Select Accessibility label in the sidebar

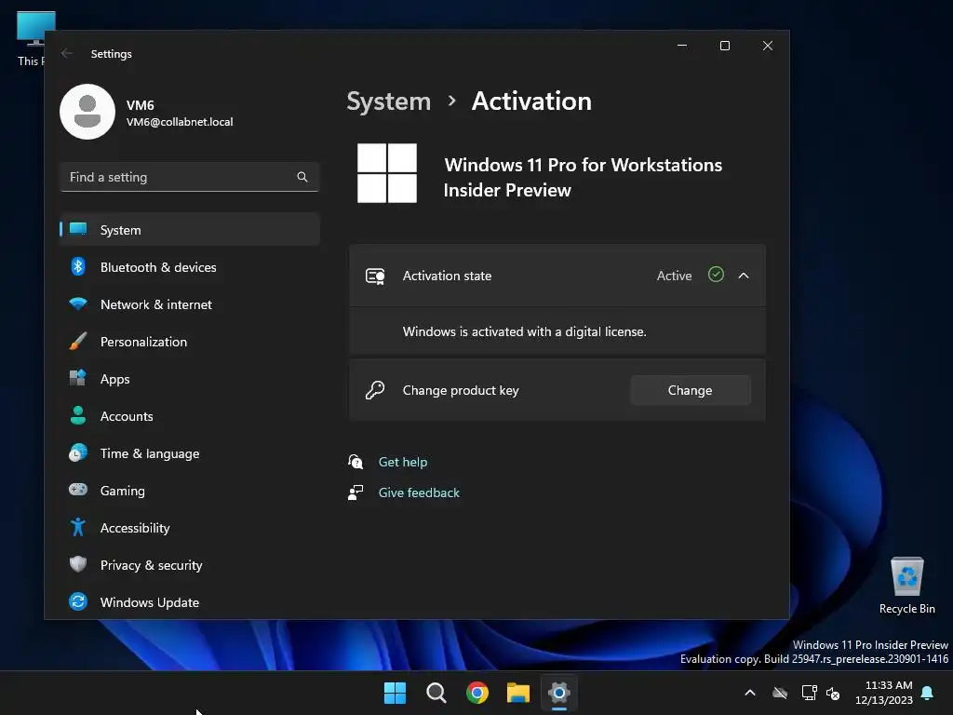(x=135, y=528)
